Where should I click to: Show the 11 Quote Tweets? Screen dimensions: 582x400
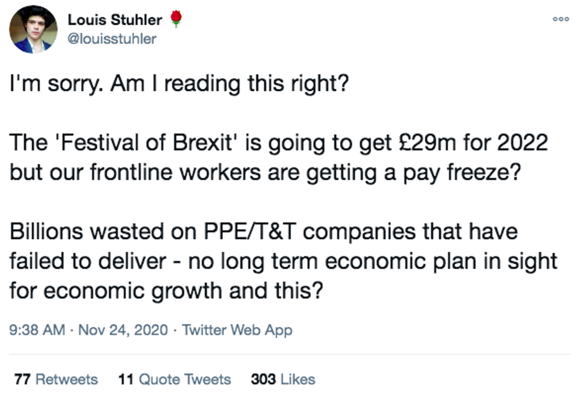pyautogui.click(x=175, y=379)
